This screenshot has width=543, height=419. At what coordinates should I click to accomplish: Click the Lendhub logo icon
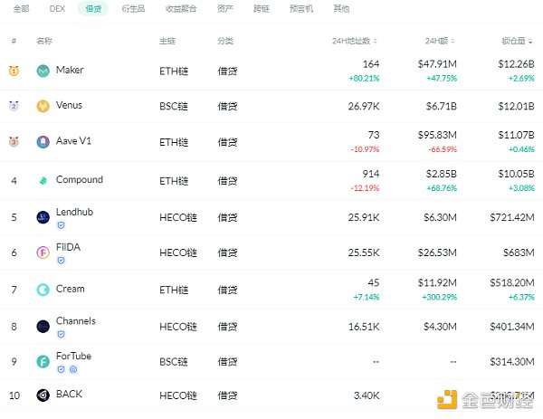point(43,217)
